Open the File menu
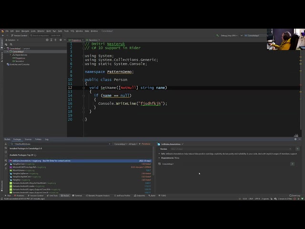Image resolution: width=305 pixels, height=229 pixels. (x=7, y=31)
